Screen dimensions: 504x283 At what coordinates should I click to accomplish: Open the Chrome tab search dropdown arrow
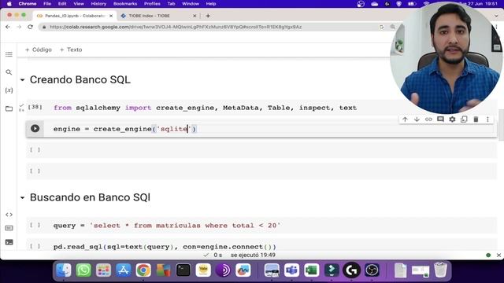pos(496,16)
